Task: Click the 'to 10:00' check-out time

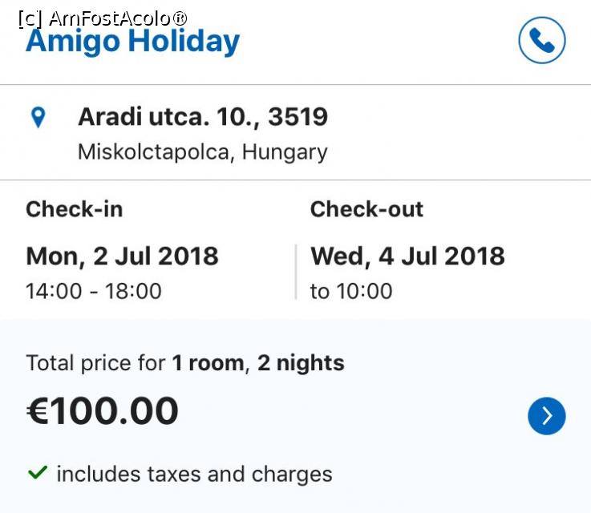Action: tap(351, 291)
